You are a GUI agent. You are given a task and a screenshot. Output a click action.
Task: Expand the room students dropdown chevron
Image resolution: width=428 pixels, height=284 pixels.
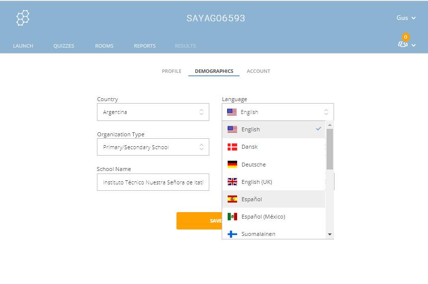(414, 45)
